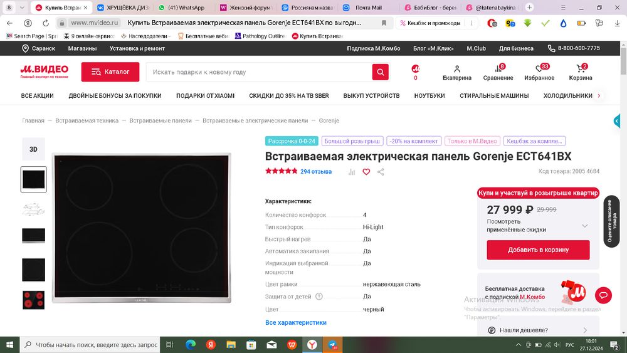Open Избранное favorites icon
The width and height of the screenshot is (627, 353).
click(x=539, y=73)
